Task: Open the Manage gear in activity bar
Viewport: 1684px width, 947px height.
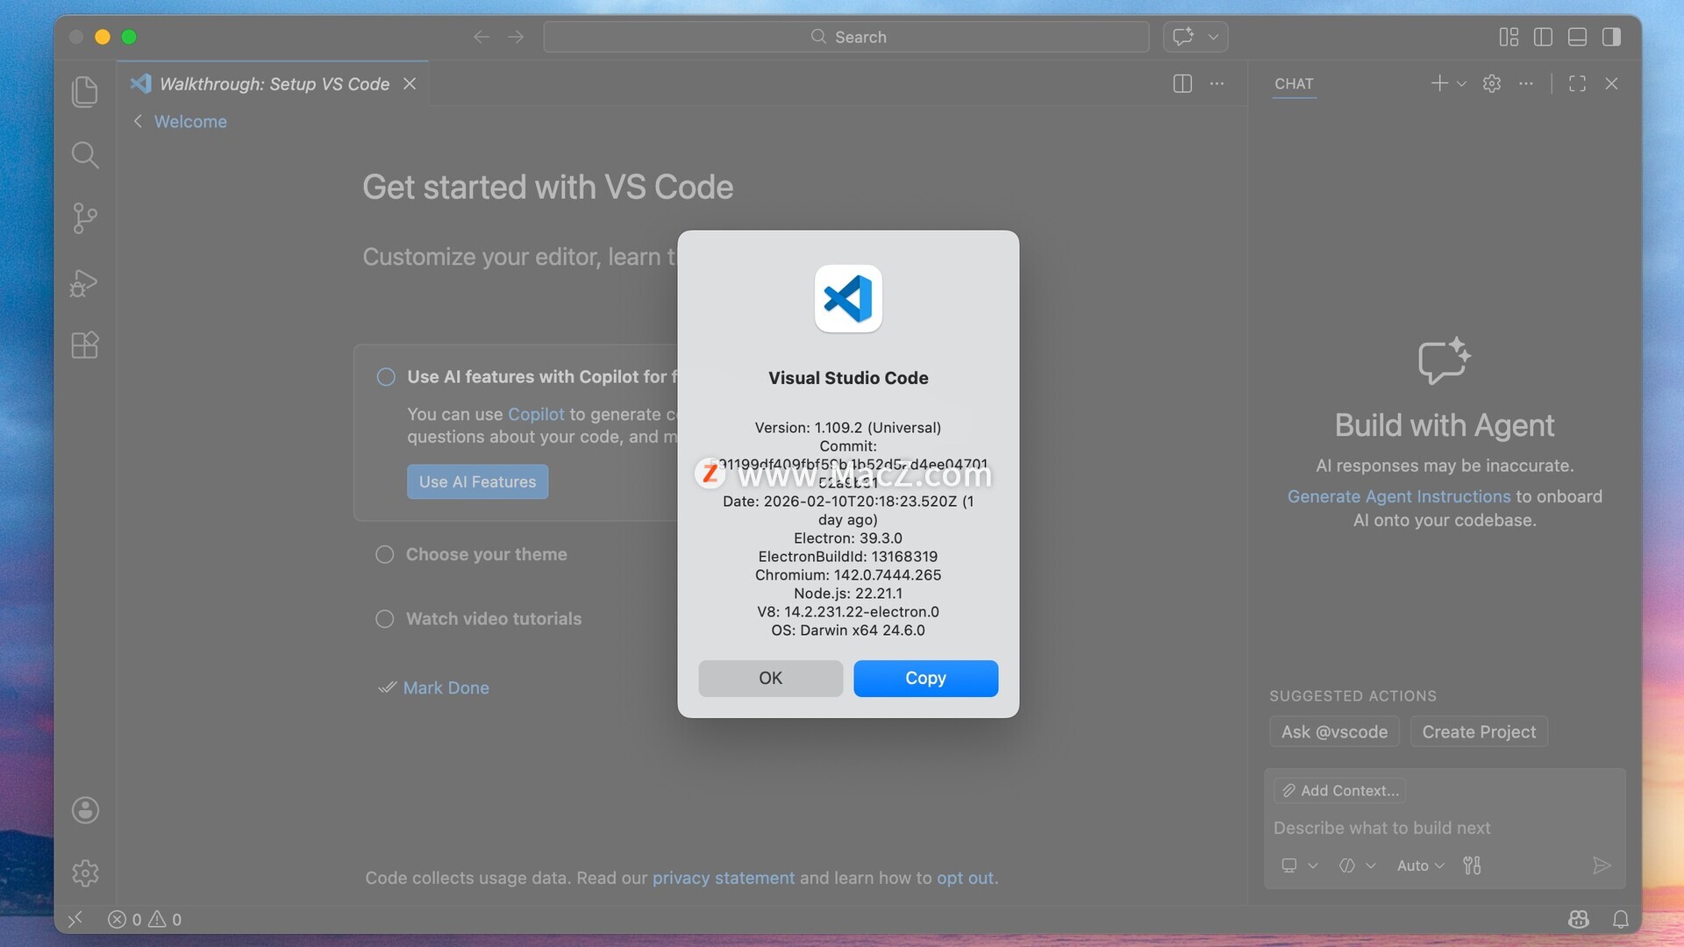Action: click(85, 873)
